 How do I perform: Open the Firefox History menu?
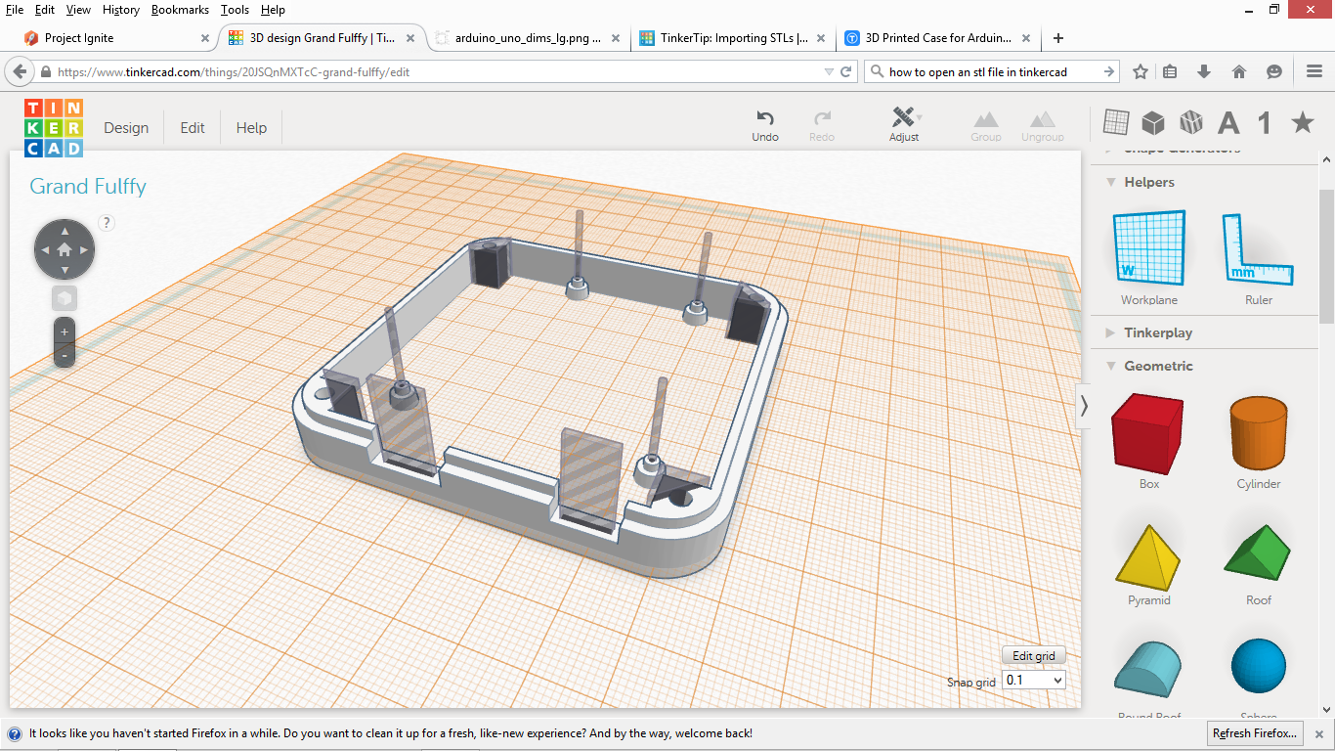121,10
